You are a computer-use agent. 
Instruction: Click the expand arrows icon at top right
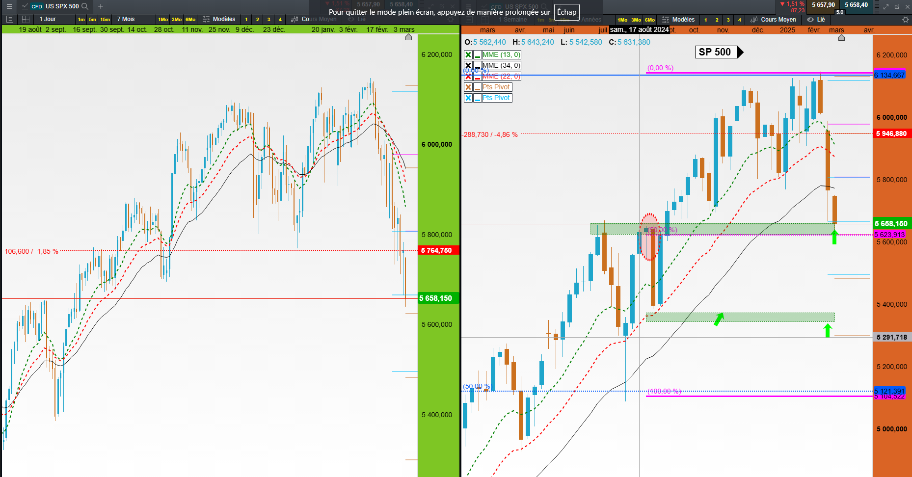coord(886,7)
